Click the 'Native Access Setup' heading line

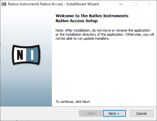(x=76, y=21)
